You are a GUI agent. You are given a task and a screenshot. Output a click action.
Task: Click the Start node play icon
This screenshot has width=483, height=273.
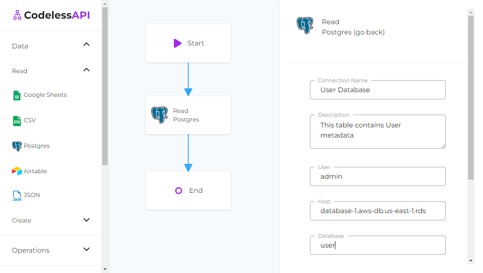(x=177, y=43)
